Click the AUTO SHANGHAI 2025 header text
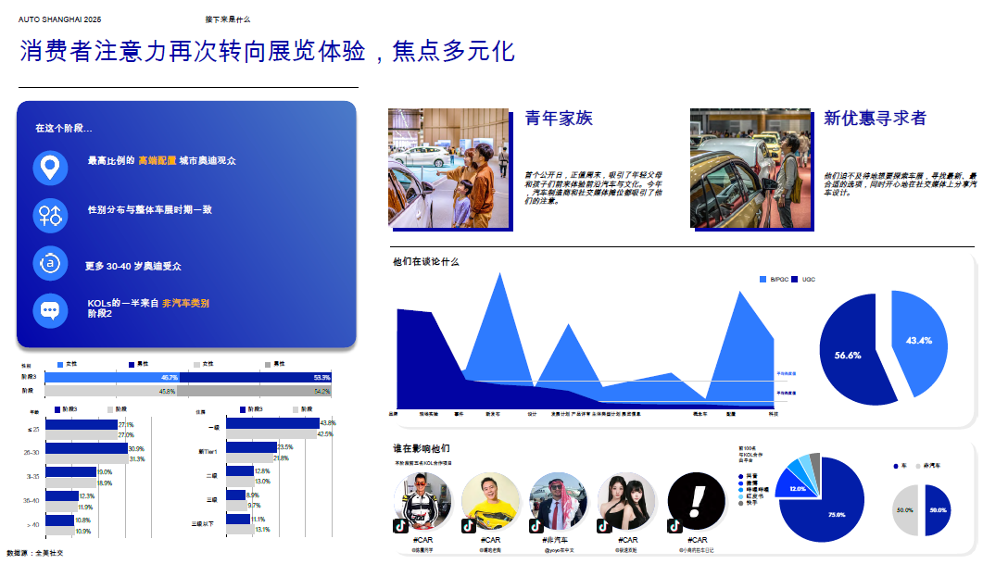Image resolution: width=983 pixels, height=564 pixels. click(x=59, y=19)
